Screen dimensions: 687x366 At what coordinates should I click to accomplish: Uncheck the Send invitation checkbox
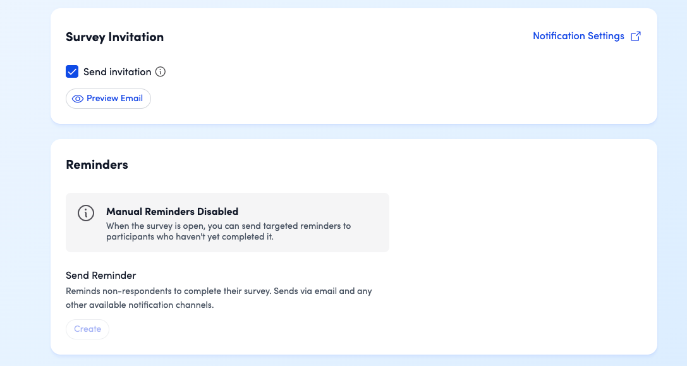coord(72,71)
